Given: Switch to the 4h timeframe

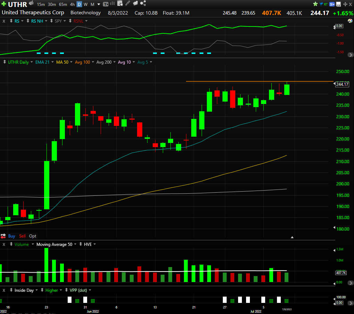Looking at the screenshot, I should (x=72, y=4).
